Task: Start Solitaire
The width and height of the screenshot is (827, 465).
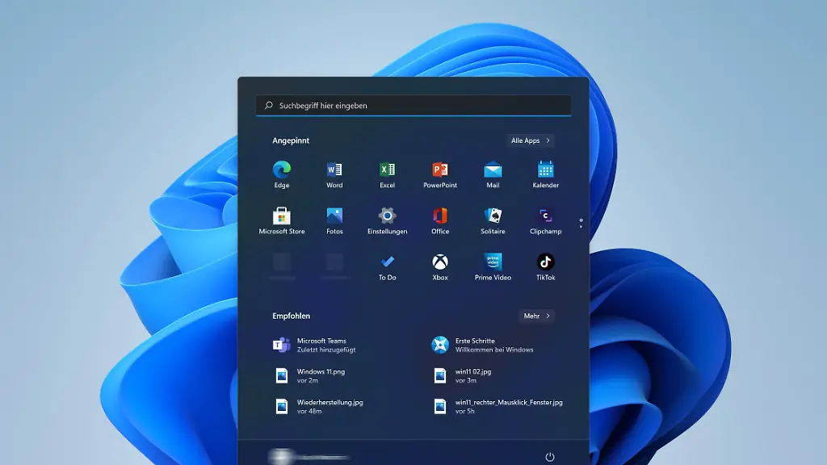Action: pyautogui.click(x=493, y=217)
